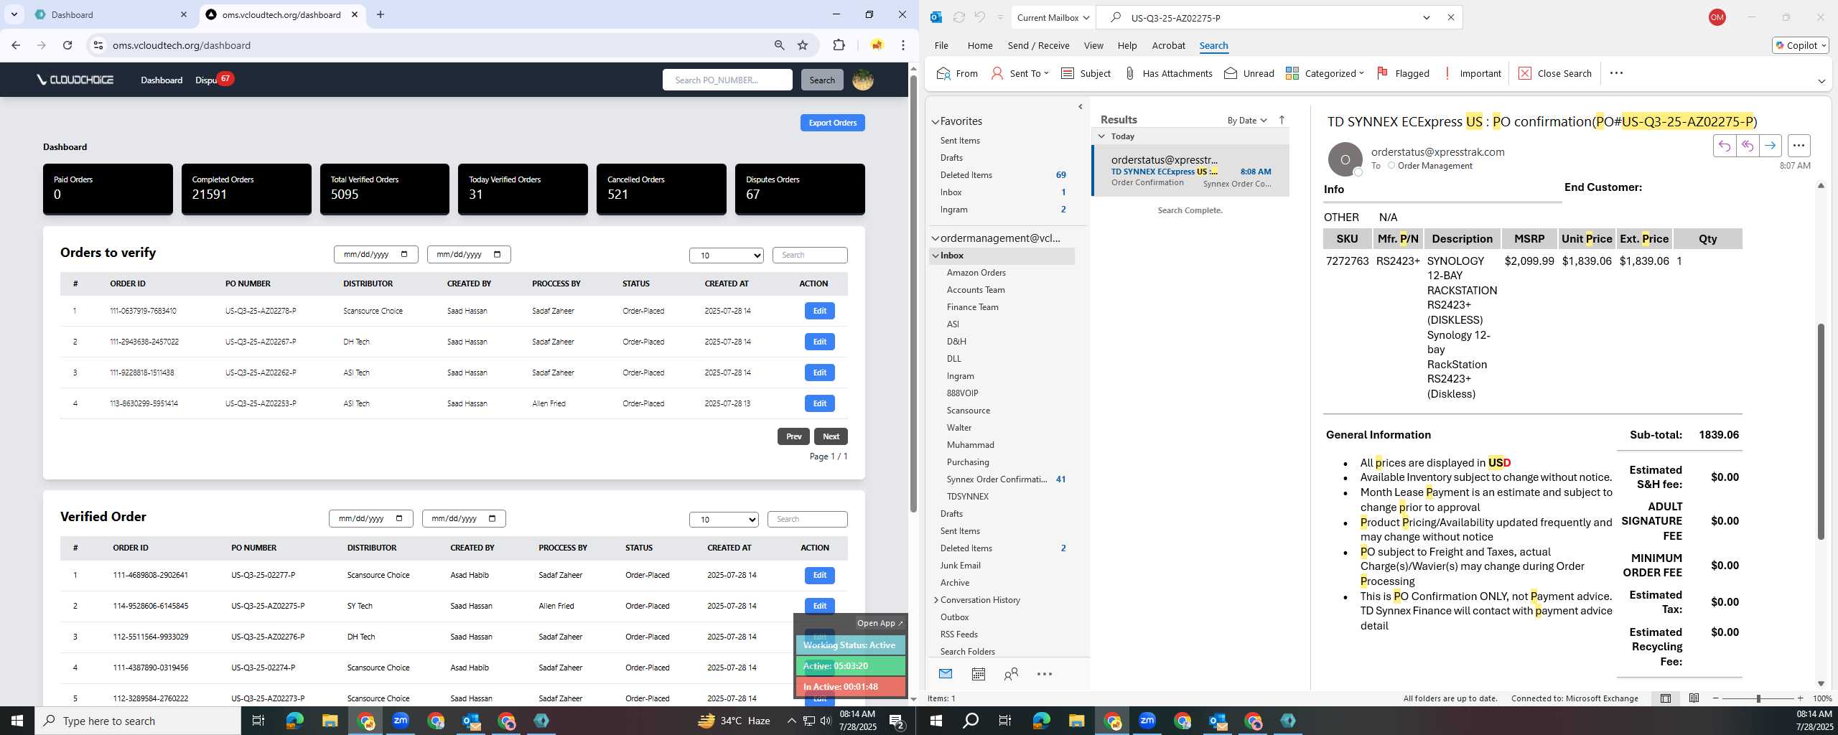The width and height of the screenshot is (1838, 735).
Task: Open the Verified Order page-size dropdown
Action: tap(724, 520)
